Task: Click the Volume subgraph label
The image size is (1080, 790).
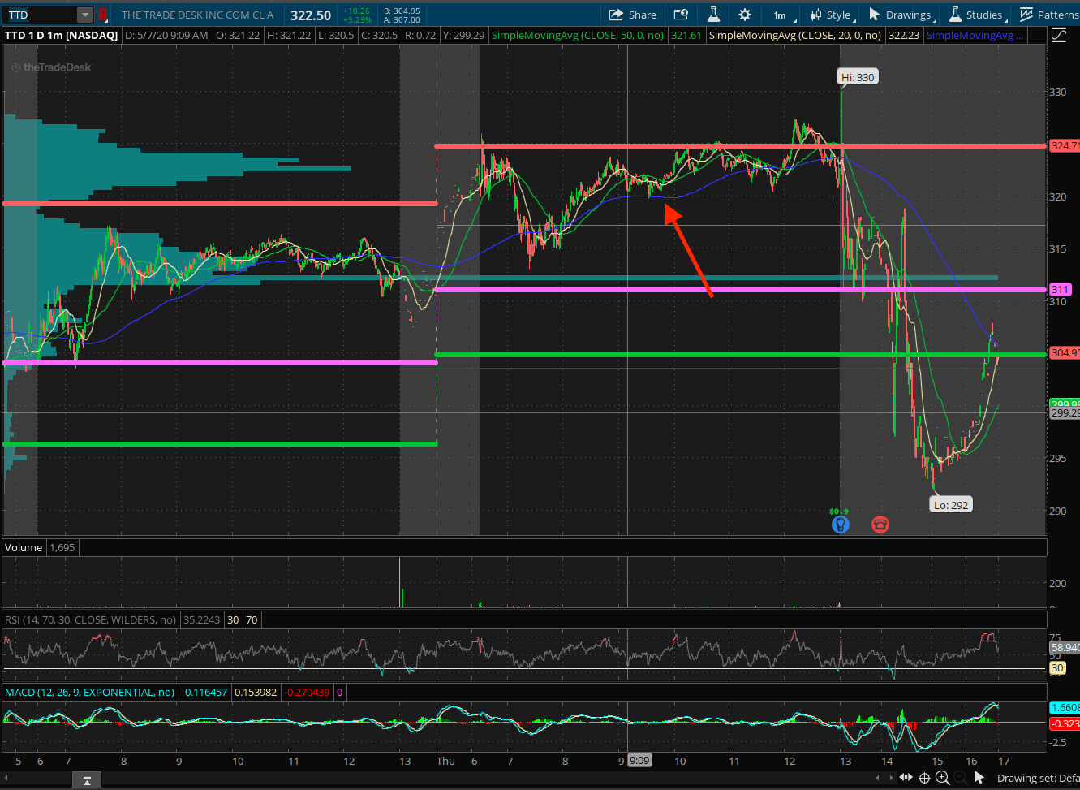Action: click(24, 547)
